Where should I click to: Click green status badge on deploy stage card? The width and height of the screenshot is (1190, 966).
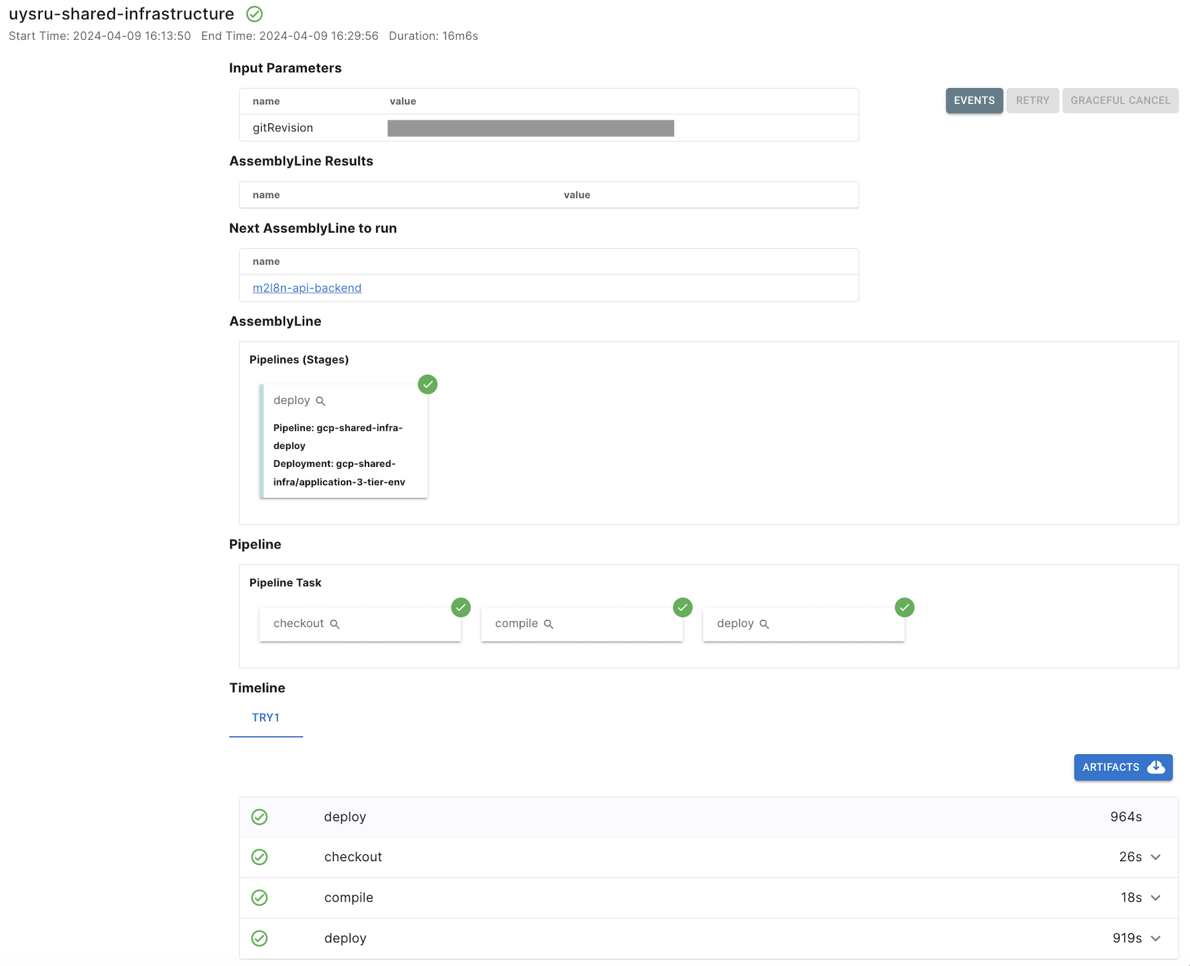[x=428, y=385]
